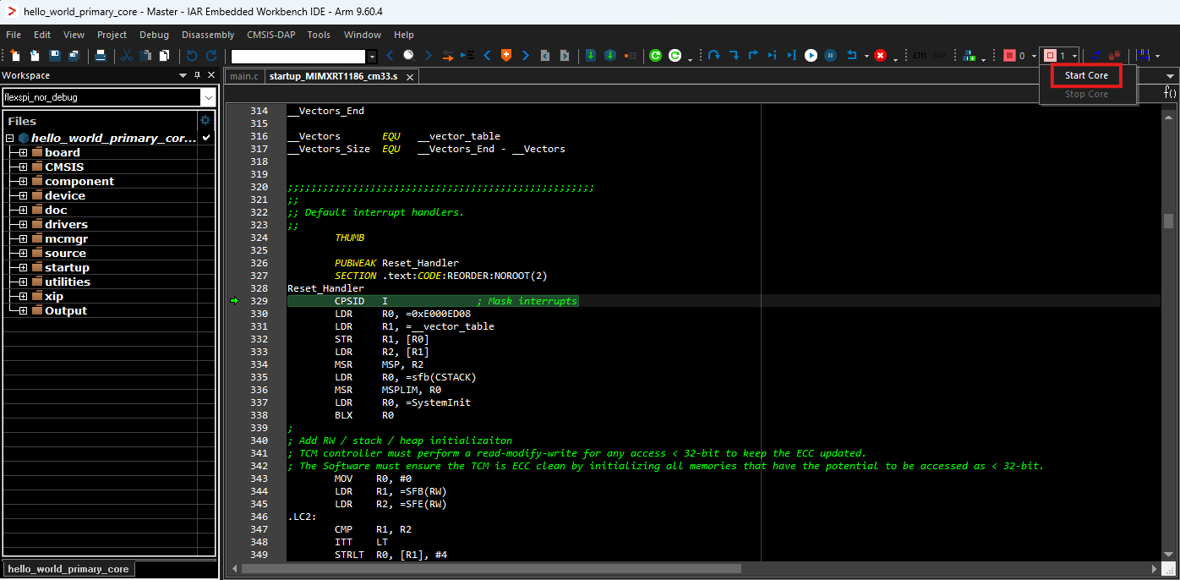The image size is (1180, 580).
Task: Click the Cut scissors icon
Action: pyautogui.click(x=127, y=56)
